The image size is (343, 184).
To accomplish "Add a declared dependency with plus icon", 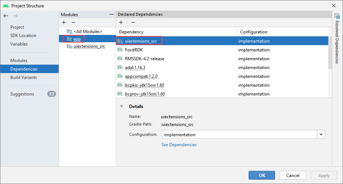I will click(x=121, y=22).
